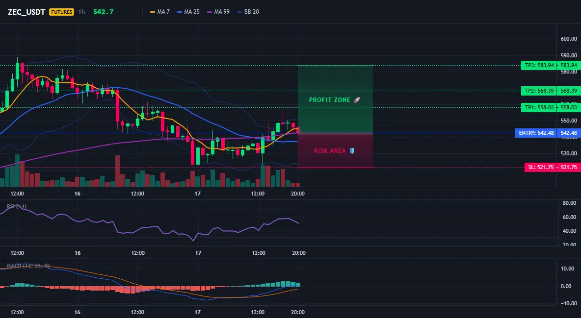Image resolution: width=581 pixels, height=318 pixels.
Task: Toggle the MA 25 legend entry
Action: (188, 12)
